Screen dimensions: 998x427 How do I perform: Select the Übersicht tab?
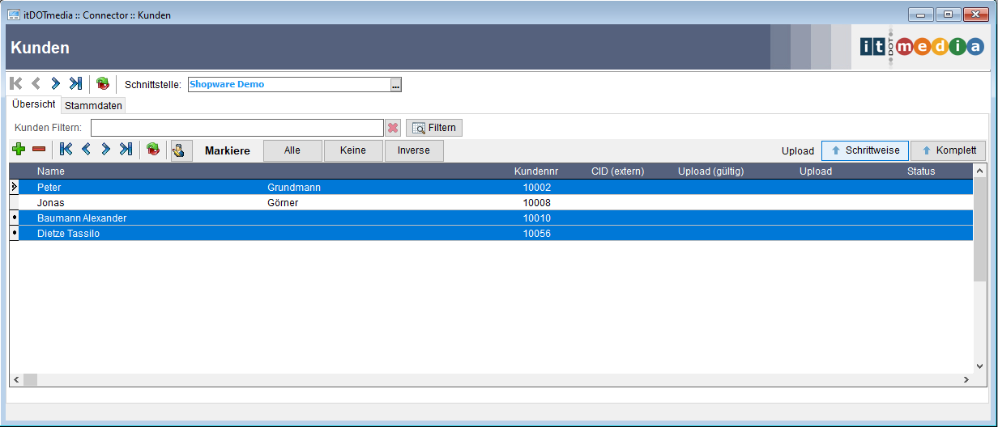coord(34,104)
